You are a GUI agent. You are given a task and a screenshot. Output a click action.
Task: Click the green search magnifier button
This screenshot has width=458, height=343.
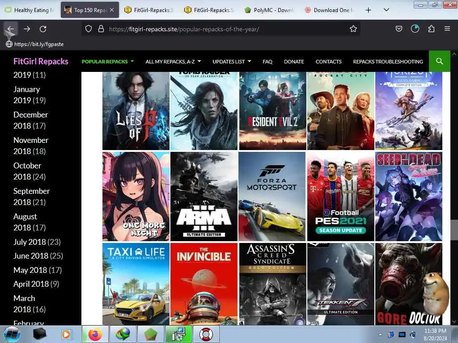[x=439, y=61]
